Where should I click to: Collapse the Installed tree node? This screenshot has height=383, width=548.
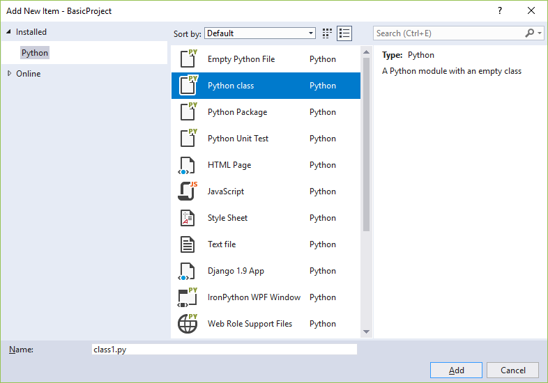[9, 32]
